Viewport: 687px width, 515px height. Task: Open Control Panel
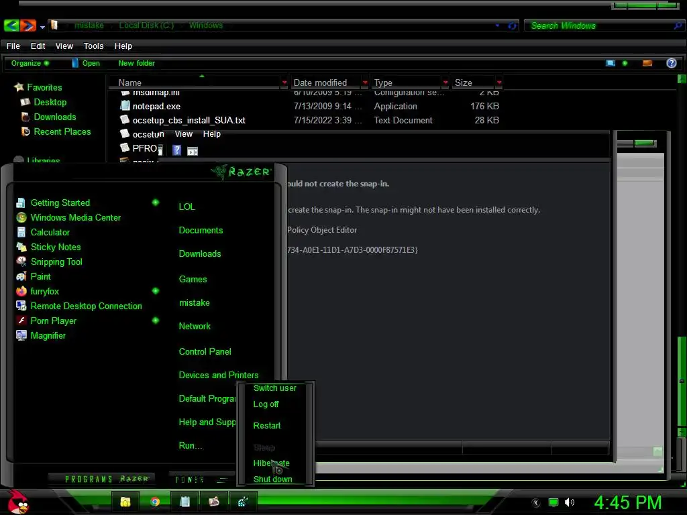(x=205, y=351)
